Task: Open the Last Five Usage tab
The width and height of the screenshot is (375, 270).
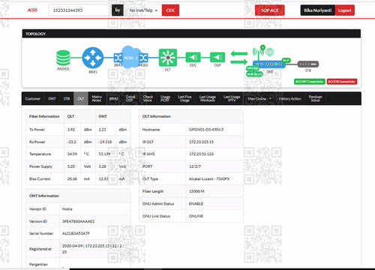Action: pos(184,99)
